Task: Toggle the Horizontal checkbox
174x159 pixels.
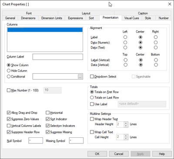Action: pos(47,113)
